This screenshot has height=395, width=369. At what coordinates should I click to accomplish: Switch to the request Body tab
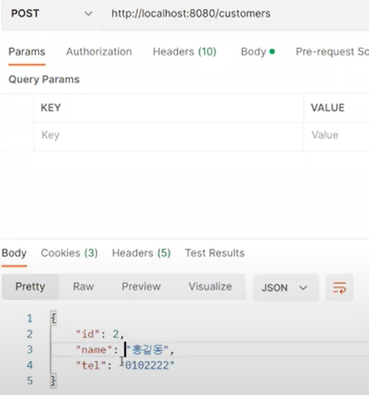[x=258, y=52]
